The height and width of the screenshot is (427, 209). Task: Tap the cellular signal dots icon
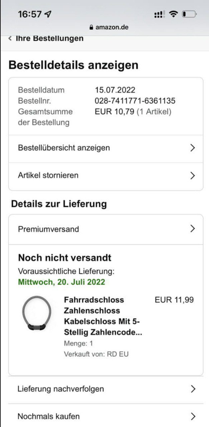[x=159, y=14]
